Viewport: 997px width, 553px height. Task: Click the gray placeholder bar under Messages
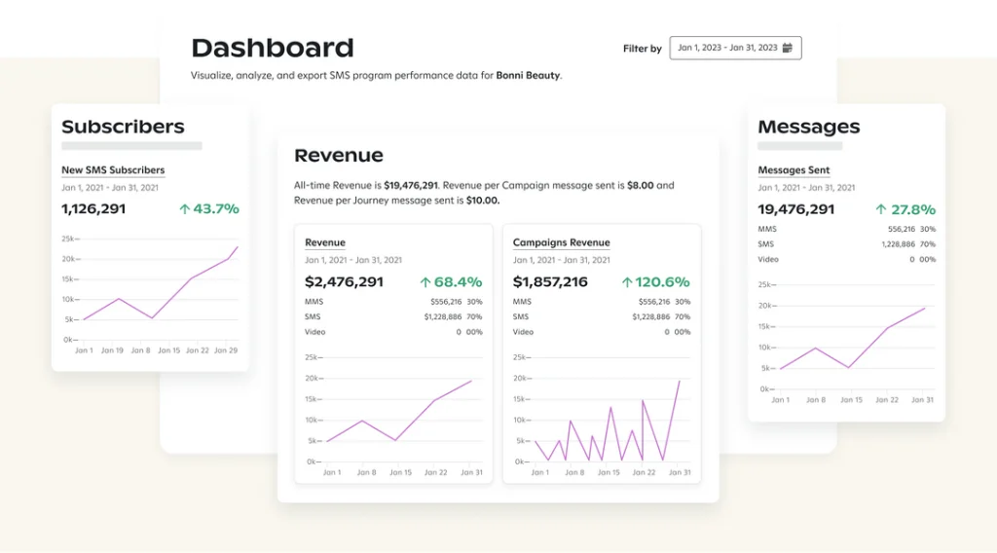799,146
